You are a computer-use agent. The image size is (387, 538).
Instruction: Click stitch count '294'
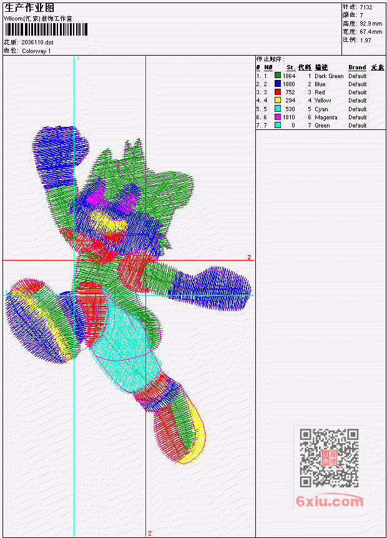290,101
